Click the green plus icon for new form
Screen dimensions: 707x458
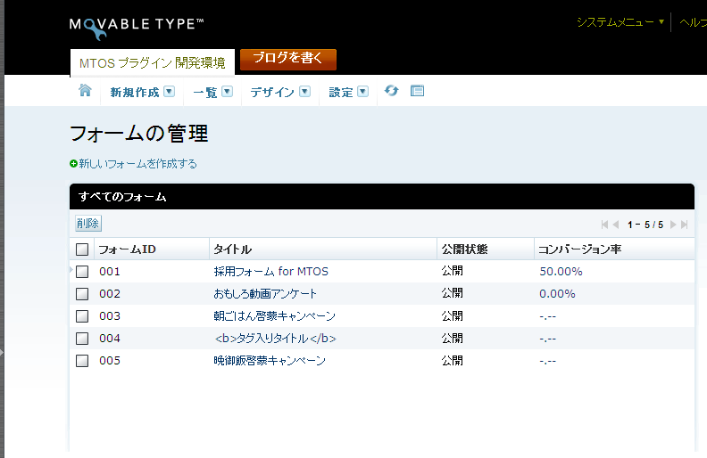pos(74,164)
